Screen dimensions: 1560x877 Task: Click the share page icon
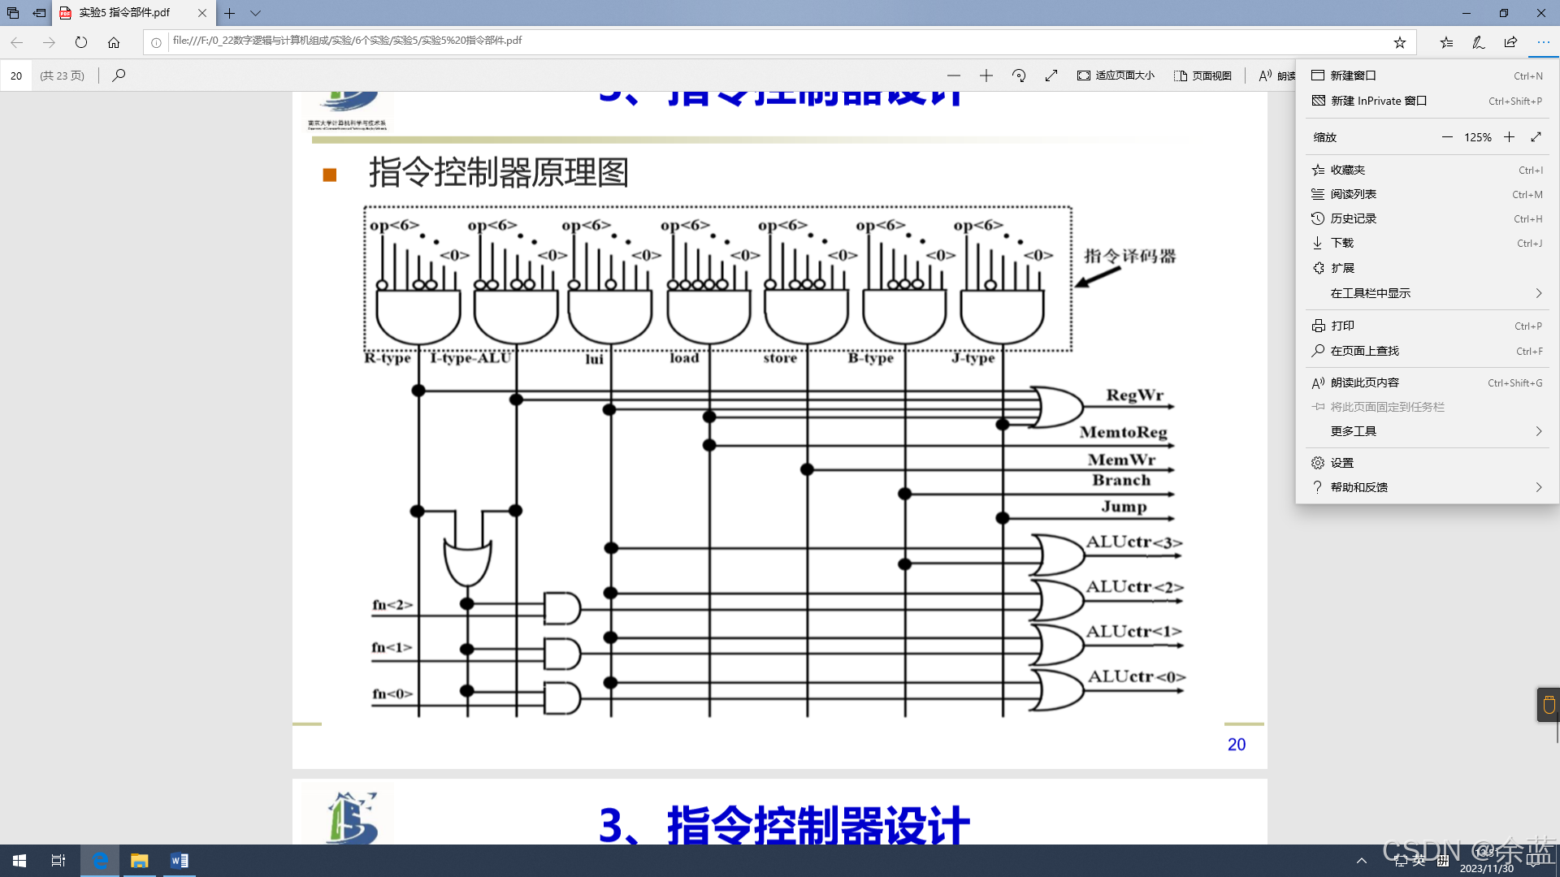click(1510, 42)
